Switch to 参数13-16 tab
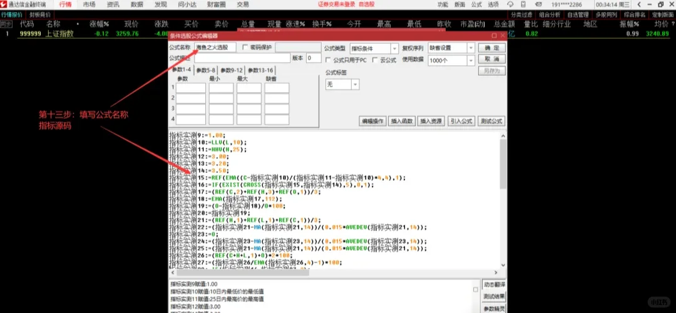Screen dimensions: 676x313 coord(260,70)
